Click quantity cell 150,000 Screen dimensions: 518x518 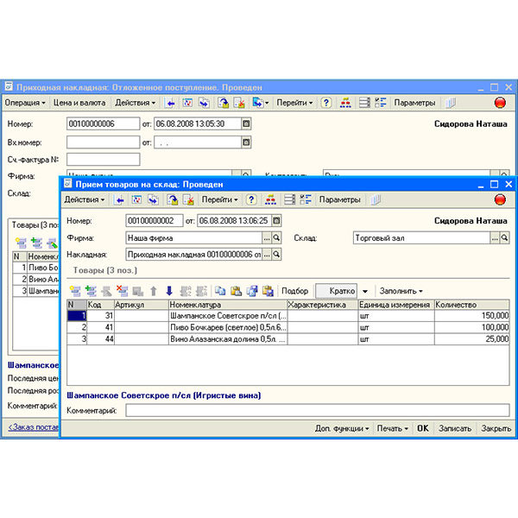pyautogui.click(x=471, y=316)
